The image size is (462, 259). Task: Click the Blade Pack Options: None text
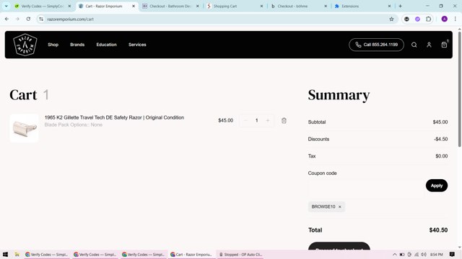(74, 124)
